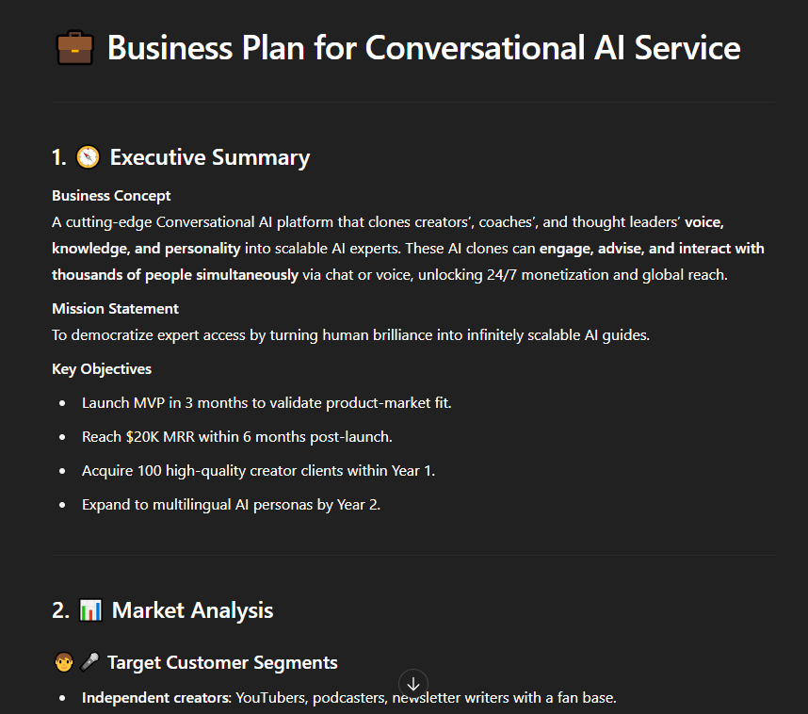Viewport: 808px width, 714px height.
Task: Click the democratize expert access sentence
Action: point(351,335)
